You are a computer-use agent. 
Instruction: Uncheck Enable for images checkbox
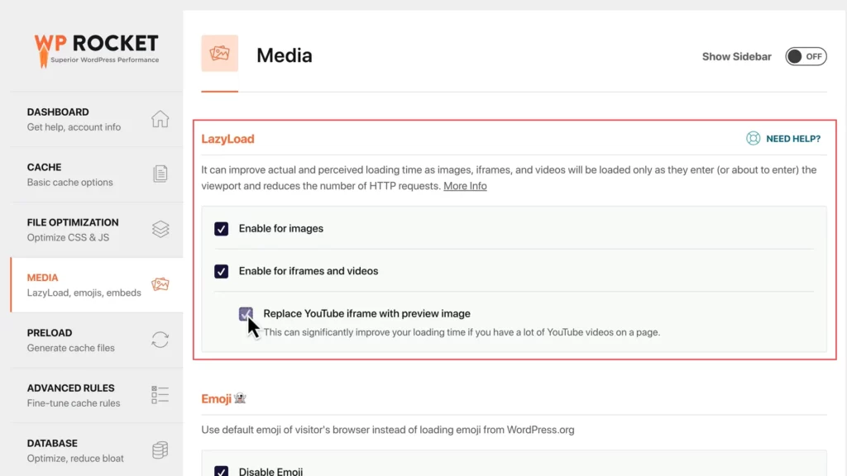[222, 229]
